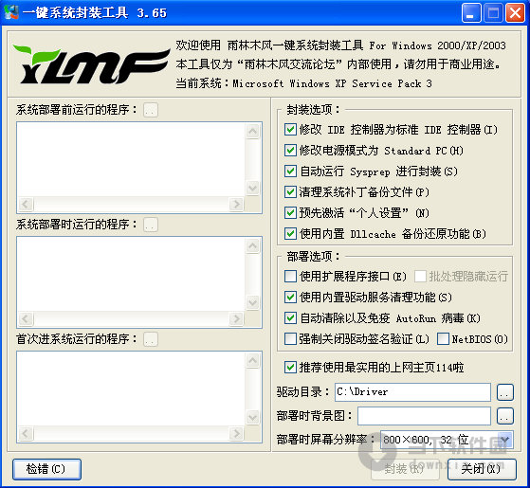Click right arrow of 系统部署前 list scrollbar

[236, 204]
